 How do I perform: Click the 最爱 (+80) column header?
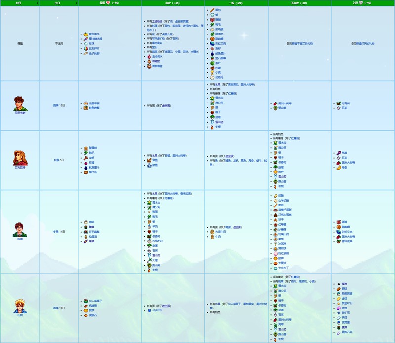pos(110,3)
